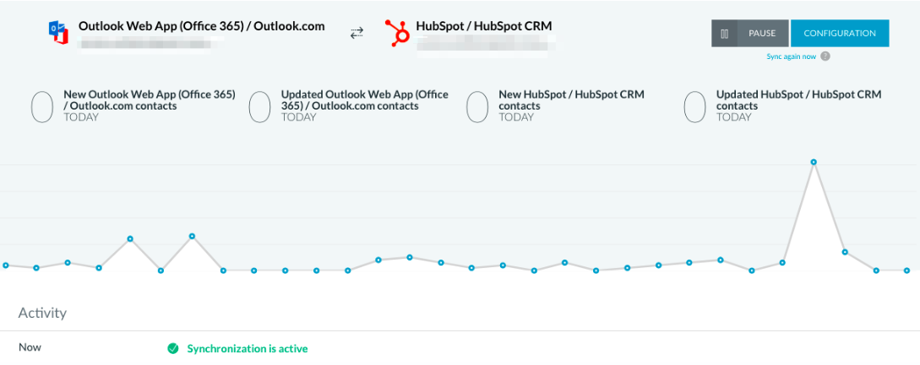Select the Updated Outlook Web App contacts counter
The image size is (920, 365).
coord(260,106)
